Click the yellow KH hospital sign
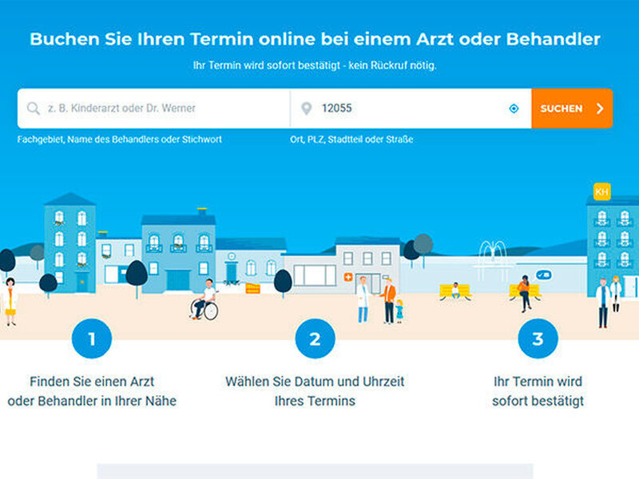 point(601,192)
